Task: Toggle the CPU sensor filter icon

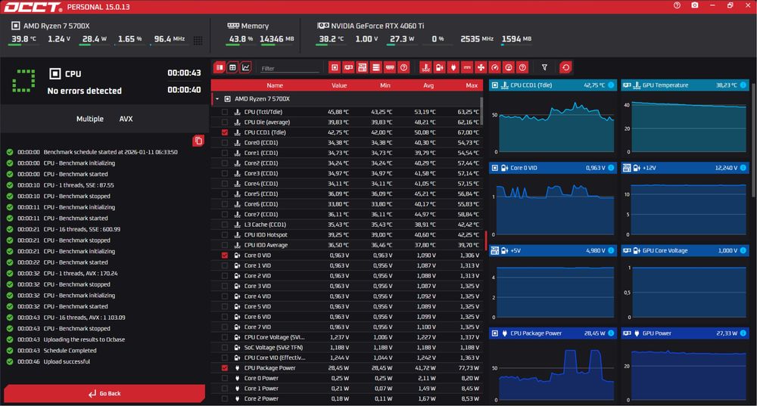Action: [x=335, y=67]
